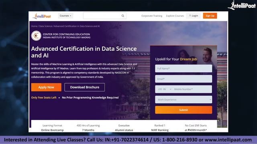Screen dimensions: 257x144
Task: Click the 'Online Bootcamp' learning format text
Action: [52, 130]
